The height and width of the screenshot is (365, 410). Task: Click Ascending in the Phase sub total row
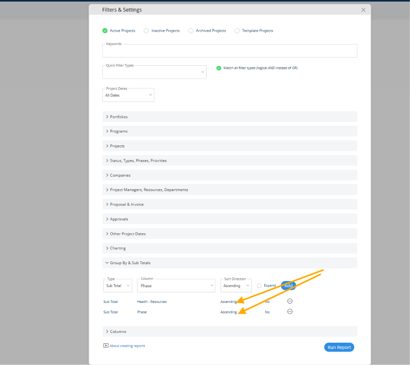(228, 312)
